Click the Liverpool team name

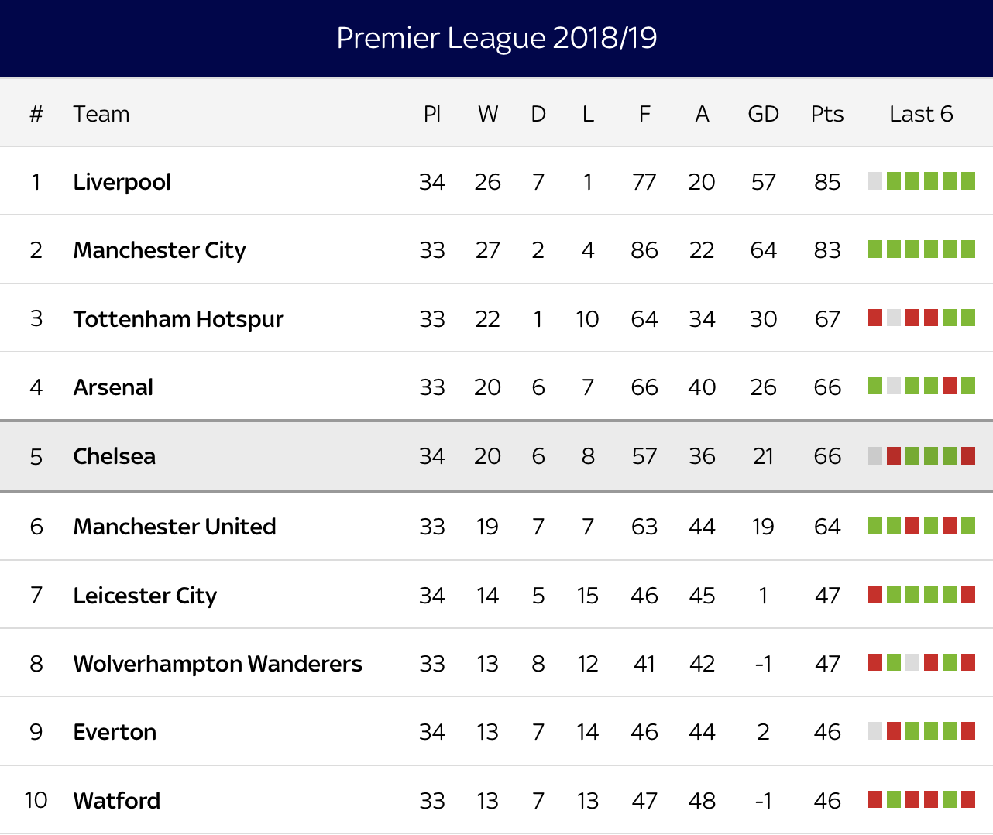pos(122,182)
